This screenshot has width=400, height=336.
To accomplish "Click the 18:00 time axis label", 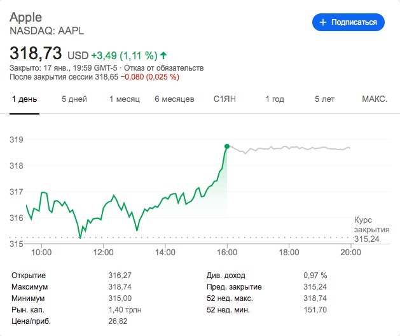I will pos(289,252).
